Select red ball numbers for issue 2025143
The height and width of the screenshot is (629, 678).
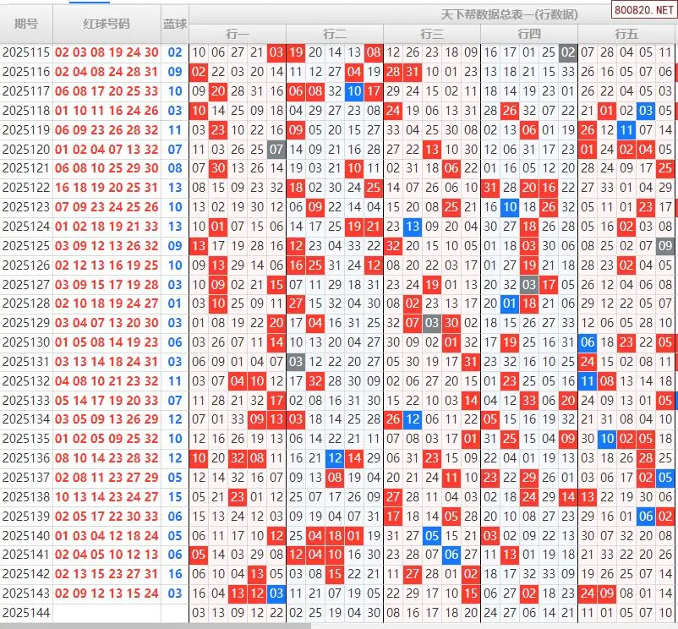[107, 593]
